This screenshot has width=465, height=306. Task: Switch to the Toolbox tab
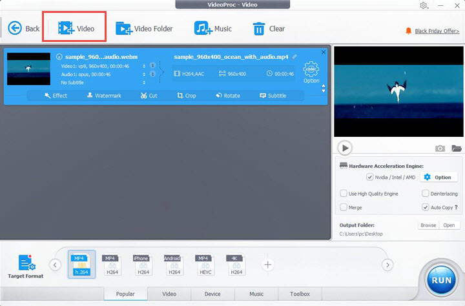pyautogui.click(x=300, y=294)
